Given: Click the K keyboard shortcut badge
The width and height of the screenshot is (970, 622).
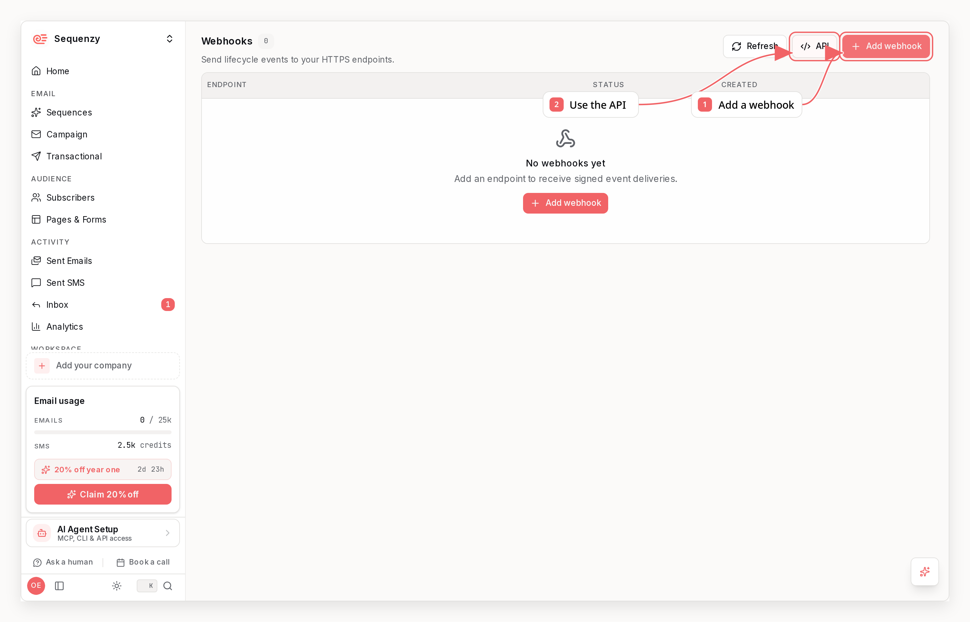Looking at the screenshot, I should [x=147, y=586].
